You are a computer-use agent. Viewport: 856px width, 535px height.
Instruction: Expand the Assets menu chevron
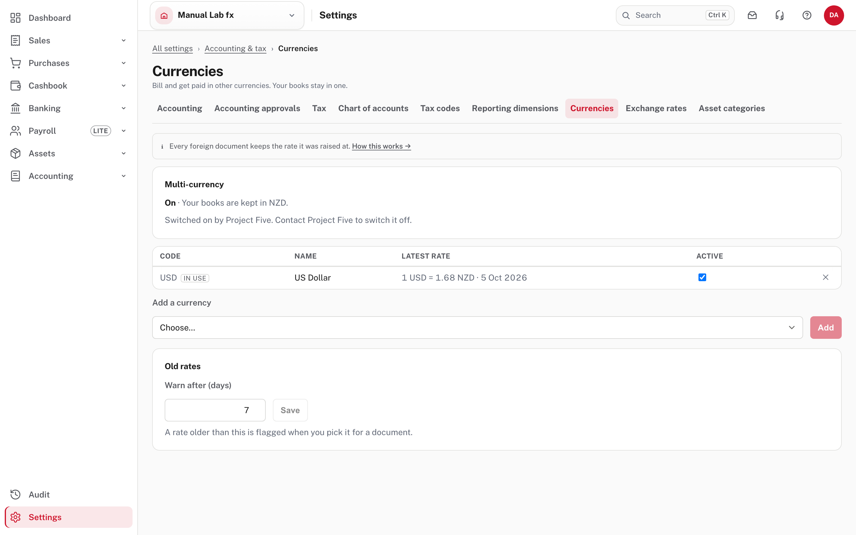123,154
